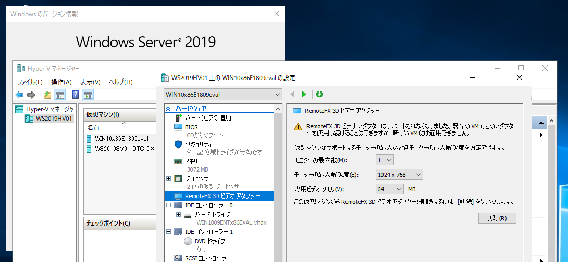Expand the ハード ドライブ node
568x262 pixels.
click(x=178, y=215)
